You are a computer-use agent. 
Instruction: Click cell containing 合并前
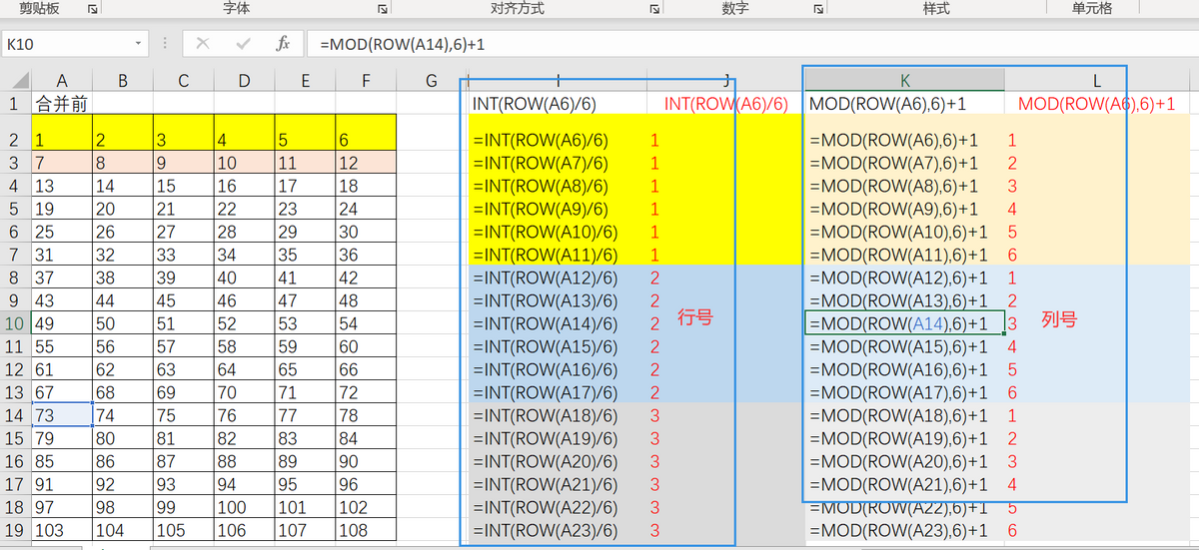point(62,103)
